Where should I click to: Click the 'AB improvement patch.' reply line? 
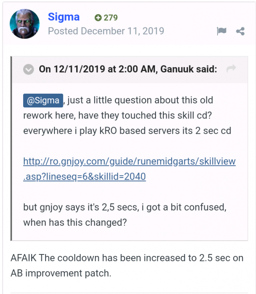click(61, 273)
